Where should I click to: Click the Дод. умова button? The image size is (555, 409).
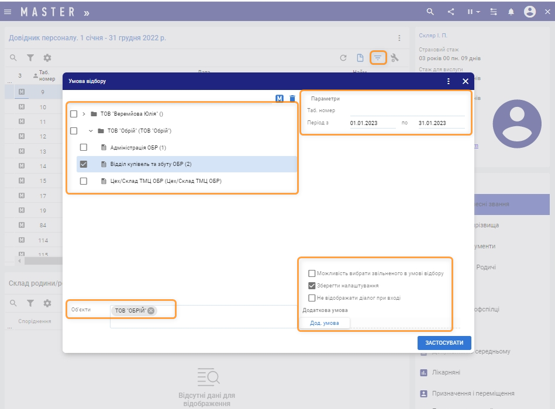[x=324, y=323]
